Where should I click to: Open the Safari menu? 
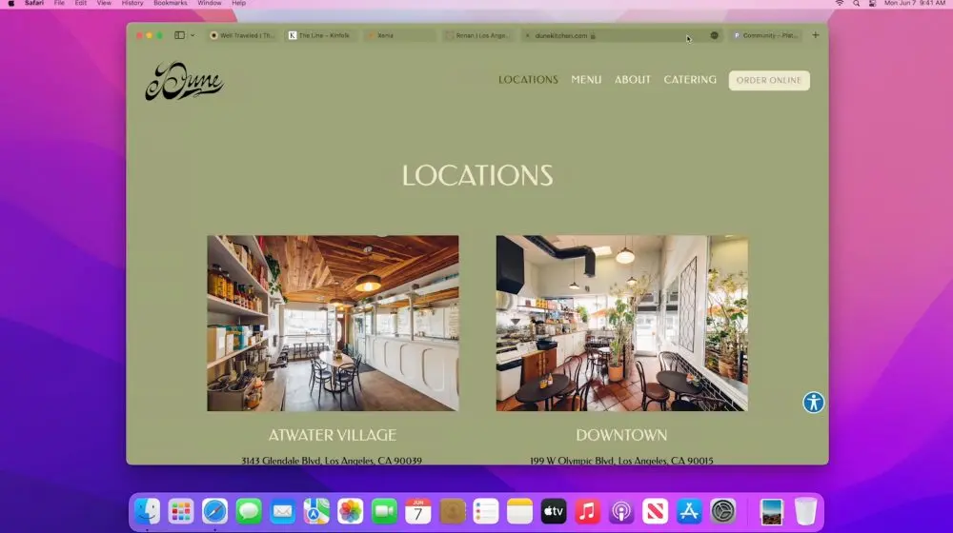(x=34, y=3)
